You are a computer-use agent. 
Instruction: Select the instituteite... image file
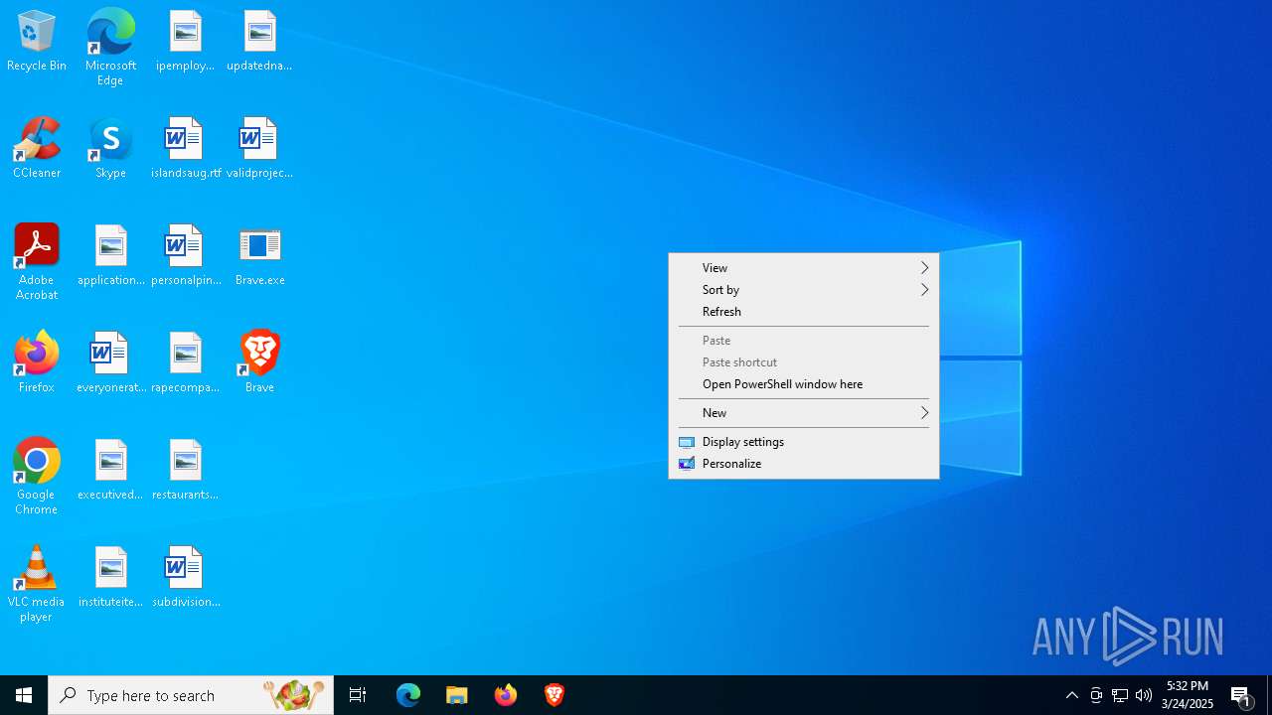[x=110, y=578]
